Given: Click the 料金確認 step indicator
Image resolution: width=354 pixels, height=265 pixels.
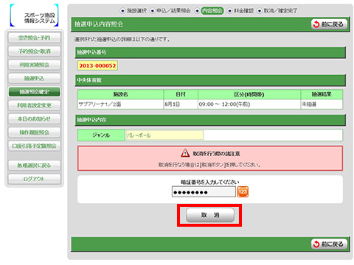Looking at the screenshot, I should tap(240, 11).
